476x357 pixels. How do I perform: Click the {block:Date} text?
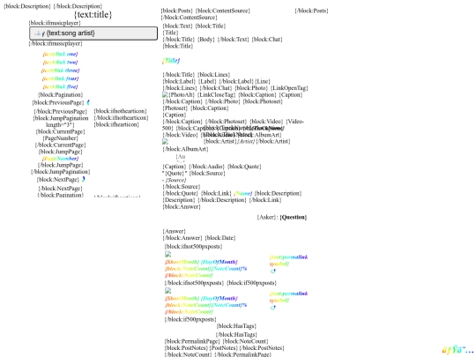(220, 238)
